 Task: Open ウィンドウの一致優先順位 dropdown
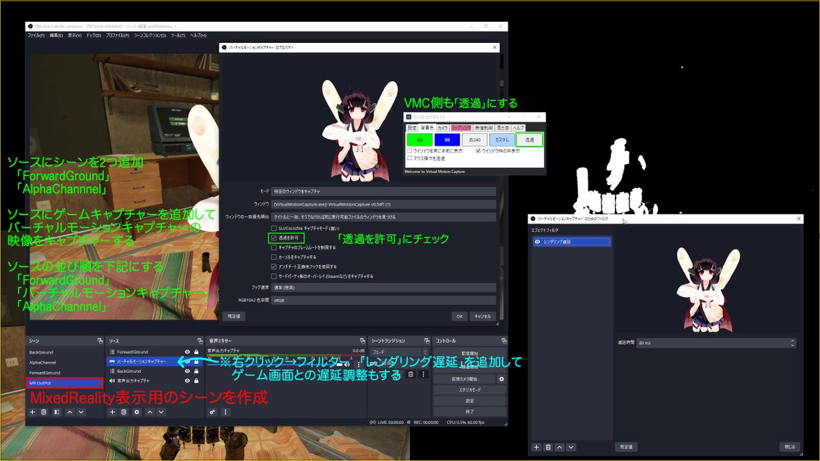[383, 216]
